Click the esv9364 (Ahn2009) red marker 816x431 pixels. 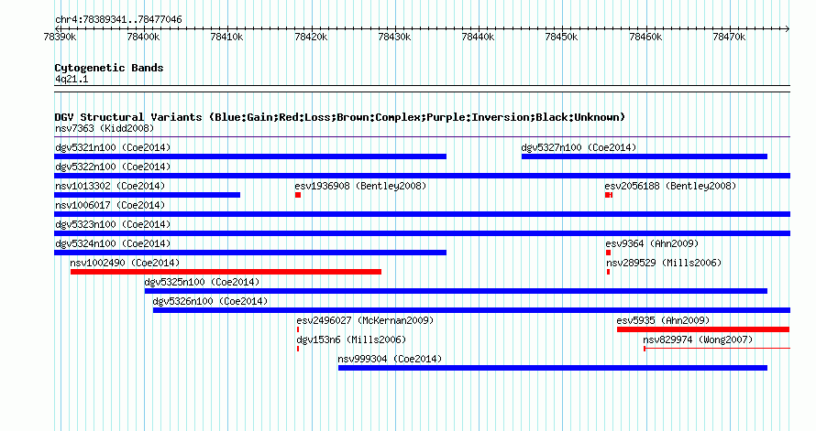(x=609, y=253)
